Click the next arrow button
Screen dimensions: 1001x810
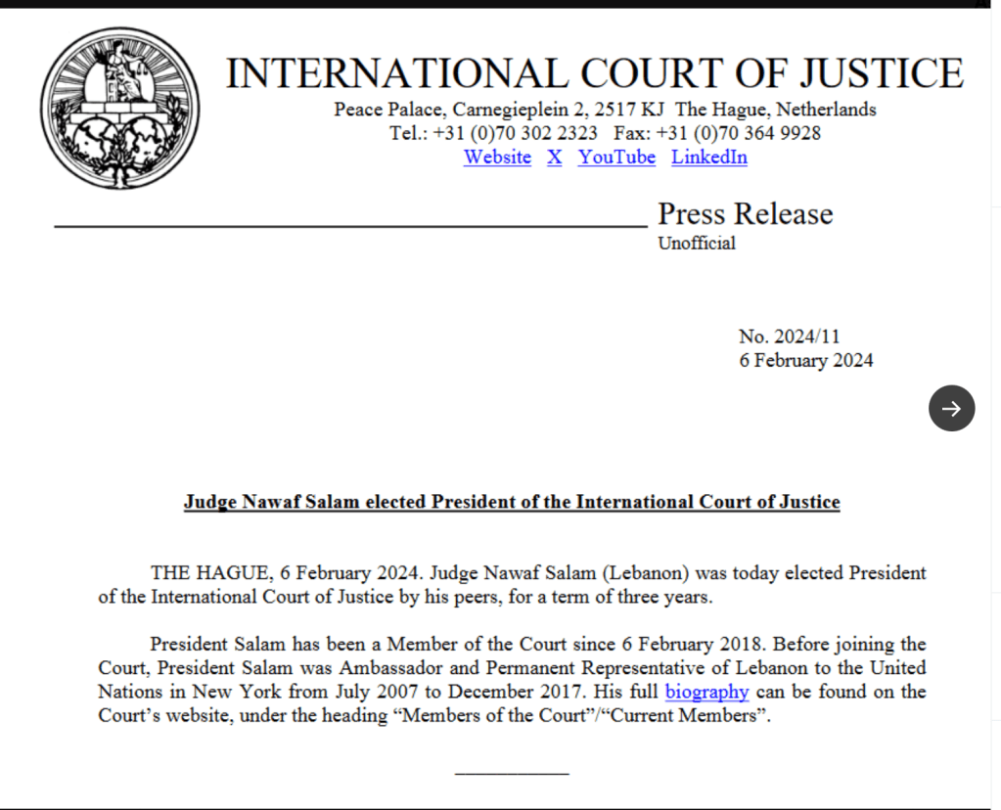click(x=951, y=409)
